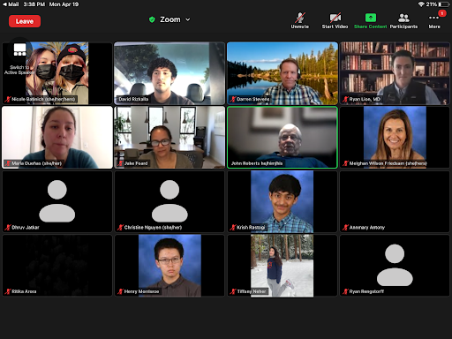Select Jake Foard's video tile
The image size is (452, 339).
(x=169, y=138)
